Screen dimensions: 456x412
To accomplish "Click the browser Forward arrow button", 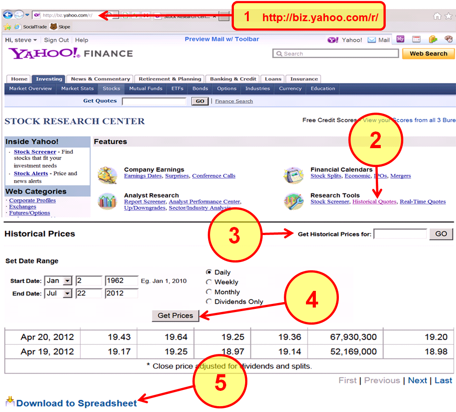I will click(x=19, y=14).
